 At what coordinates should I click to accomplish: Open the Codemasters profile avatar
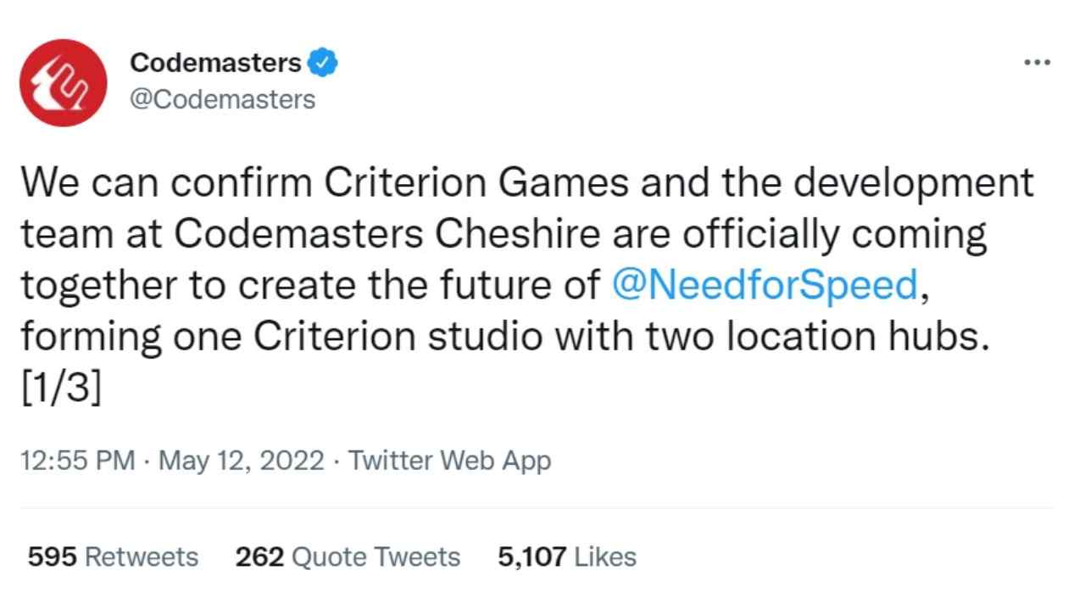(x=64, y=82)
